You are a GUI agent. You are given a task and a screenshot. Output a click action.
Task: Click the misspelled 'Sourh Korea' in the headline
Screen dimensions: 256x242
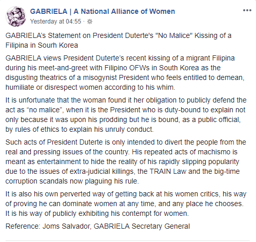point(58,45)
